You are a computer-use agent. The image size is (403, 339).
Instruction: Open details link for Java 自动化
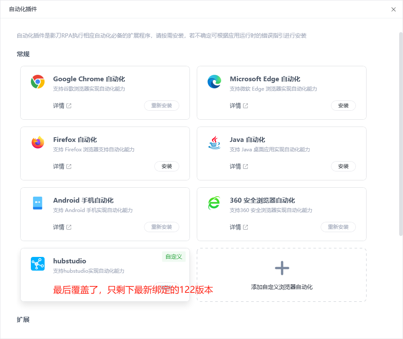(239, 166)
